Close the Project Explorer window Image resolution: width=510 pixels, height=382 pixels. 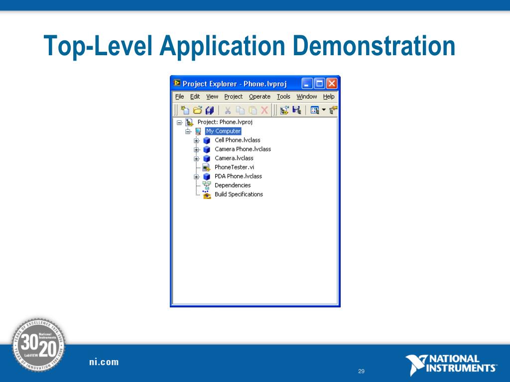point(332,84)
